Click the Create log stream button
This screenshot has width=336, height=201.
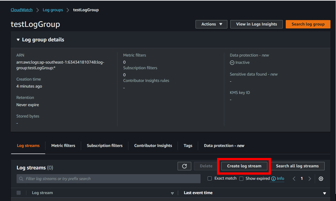pos(244,166)
